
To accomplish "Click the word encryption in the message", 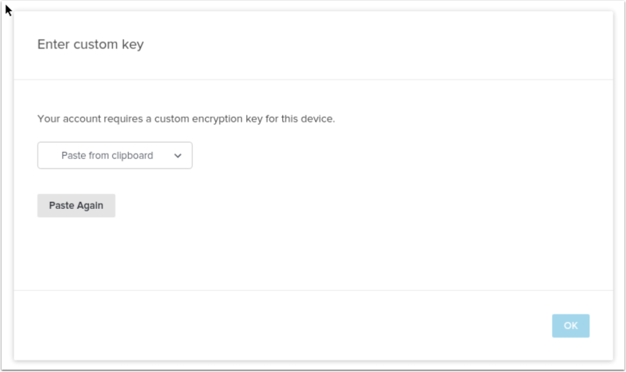I will pos(217,119).
